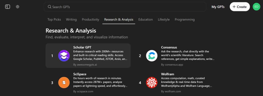Open My GPTs link

tap(218, 7)
